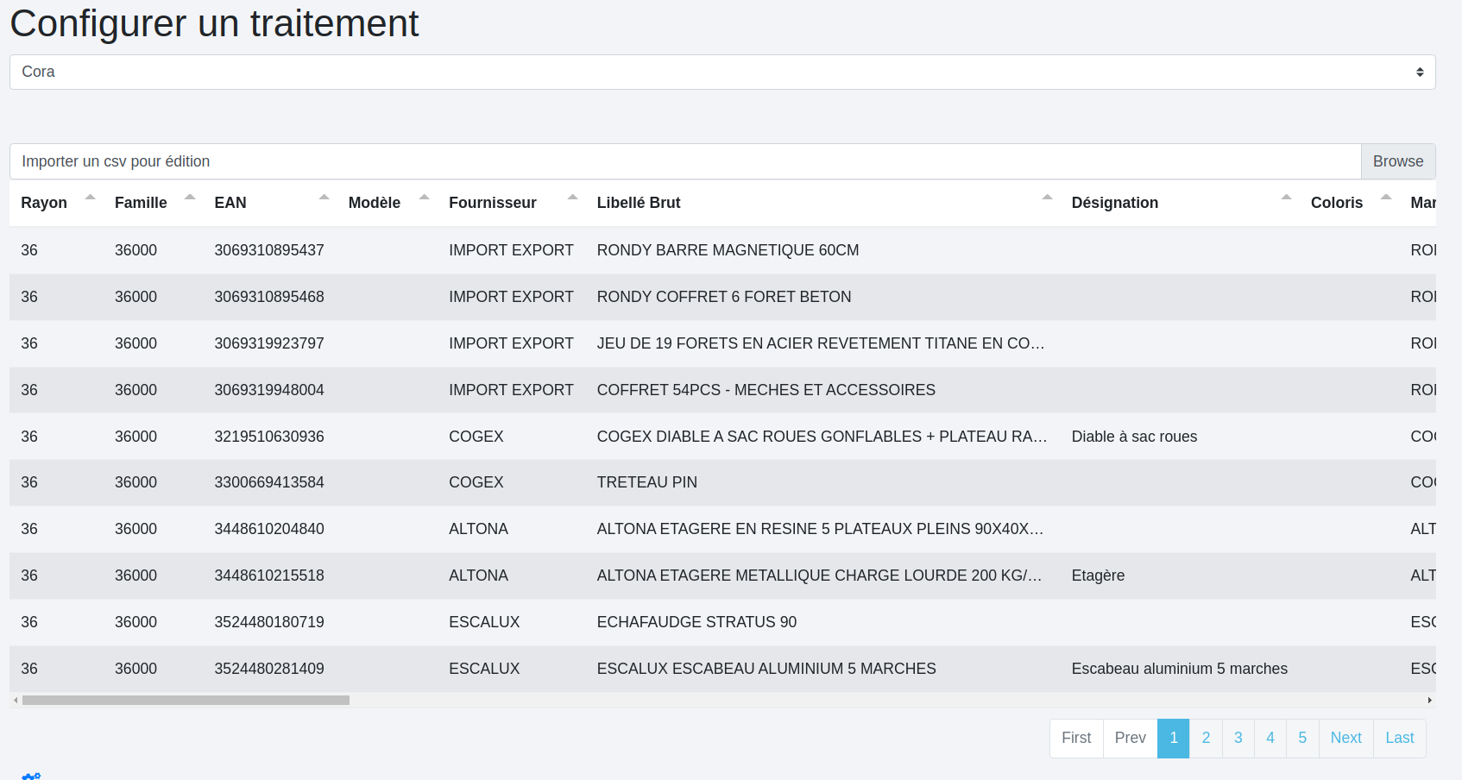Sort by Famille column arrow
This screenshot has width=1462, height=780.
click(190, 198)
